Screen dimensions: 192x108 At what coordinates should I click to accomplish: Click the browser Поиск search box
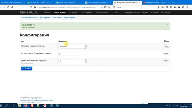coord(127,7)
